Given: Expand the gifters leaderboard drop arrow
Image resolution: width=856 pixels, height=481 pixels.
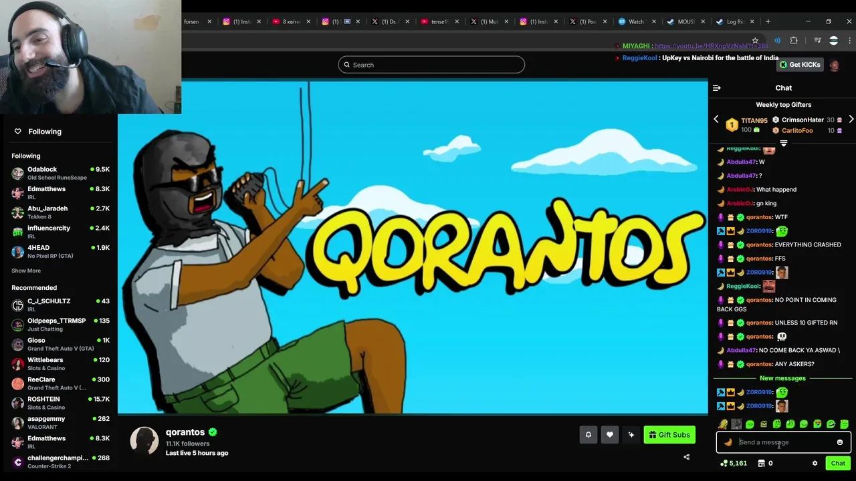Looking at the screenshot, I should 784,143.
